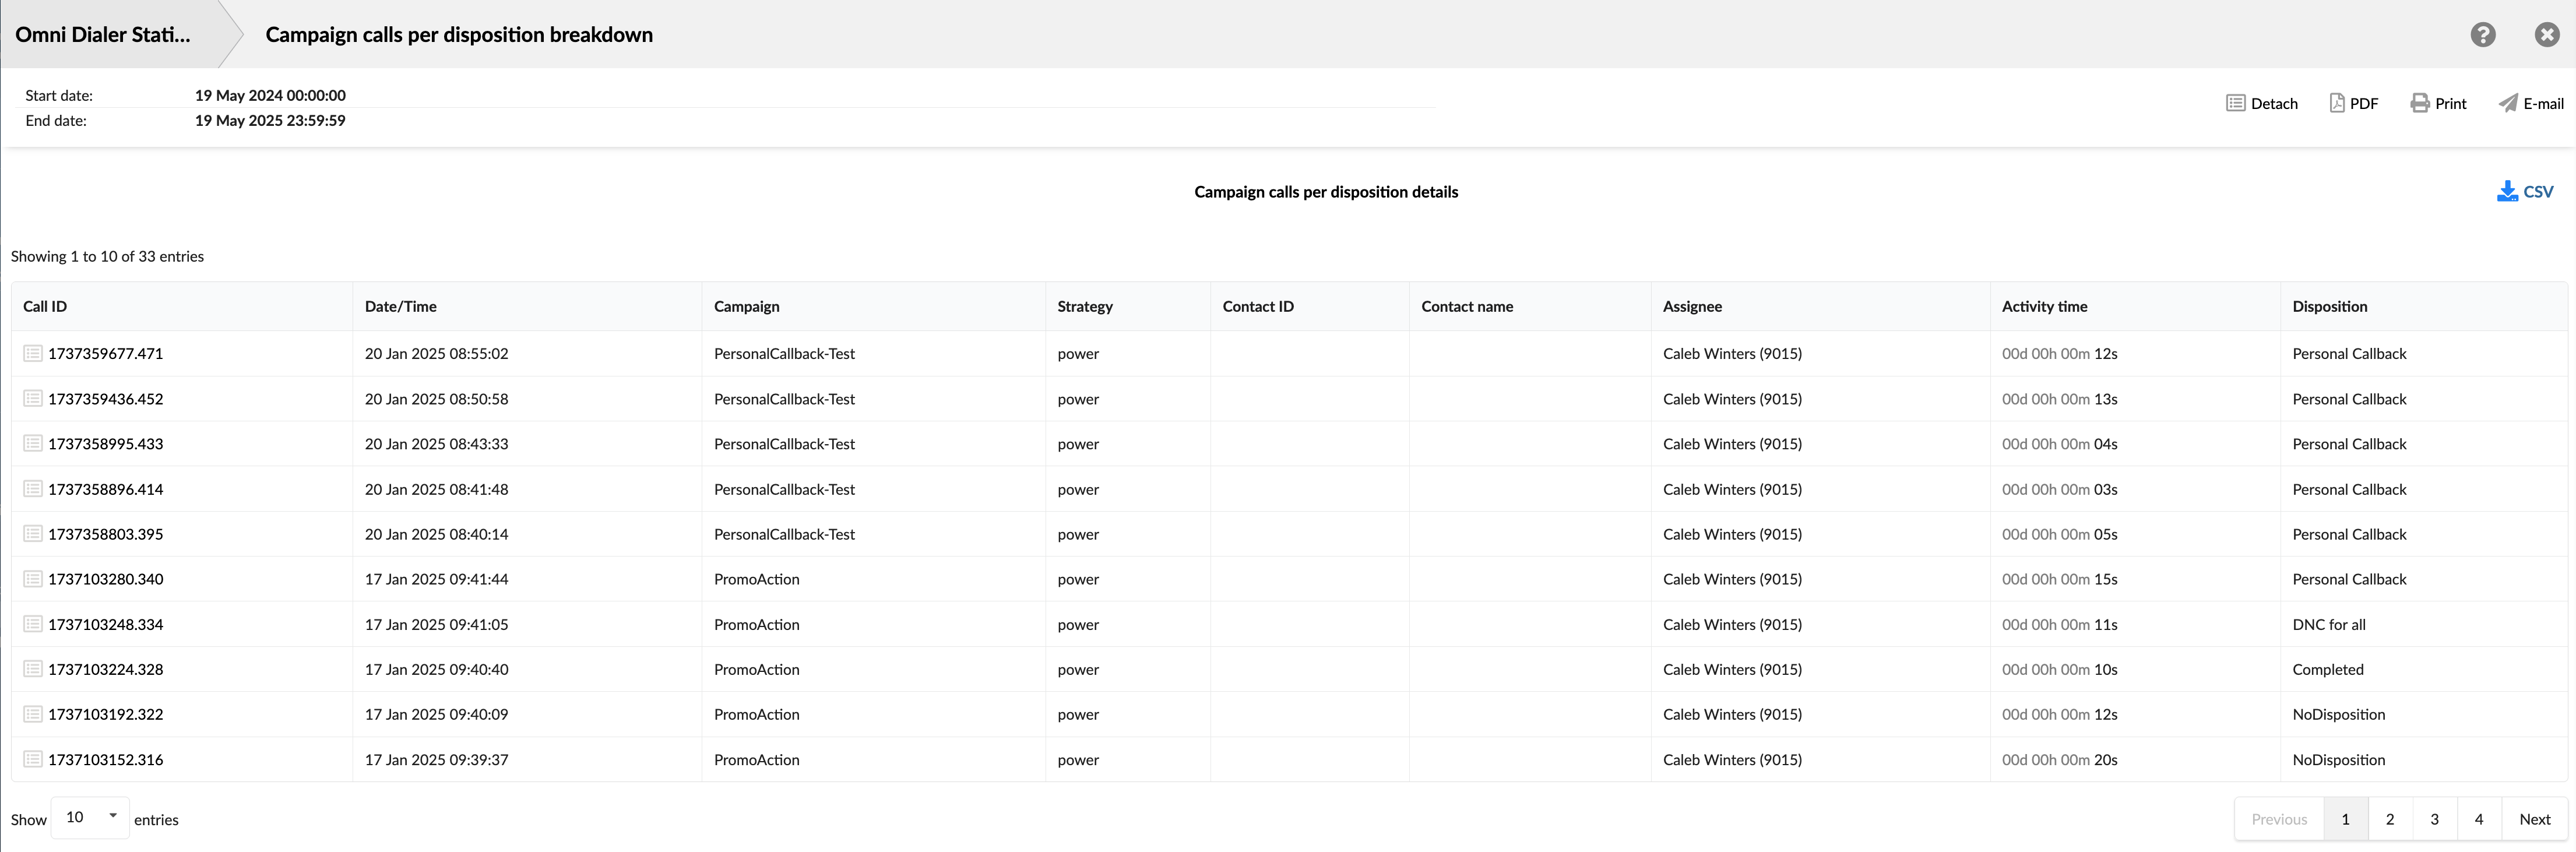Export the report to PDF

point(2354,103)
